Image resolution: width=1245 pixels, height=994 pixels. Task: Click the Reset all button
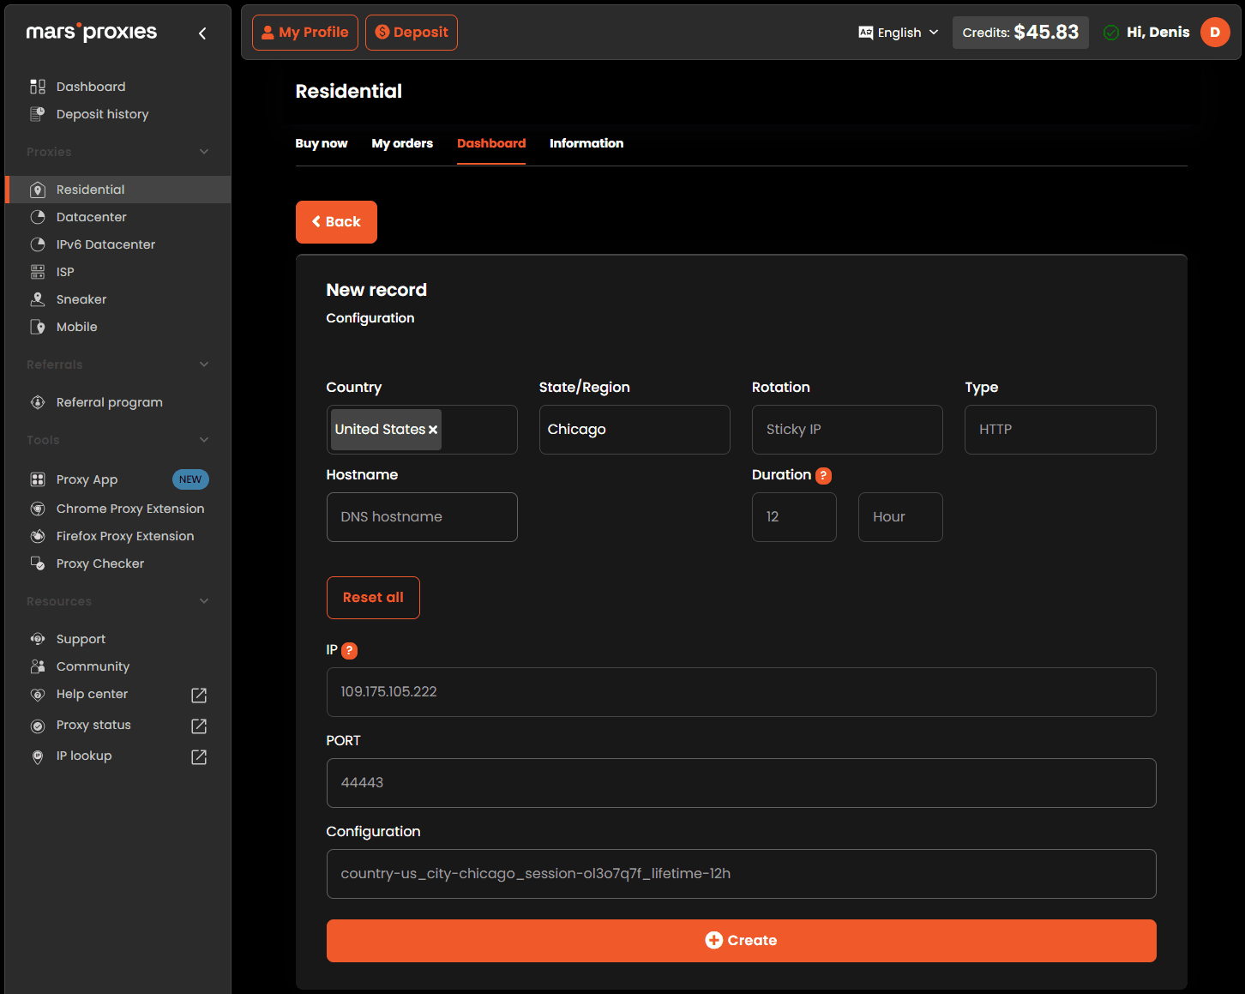click(373, 598)
